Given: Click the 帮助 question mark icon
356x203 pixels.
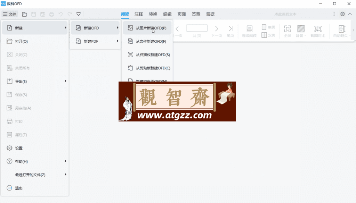Looking at the screenshot, I should [9, 161].
